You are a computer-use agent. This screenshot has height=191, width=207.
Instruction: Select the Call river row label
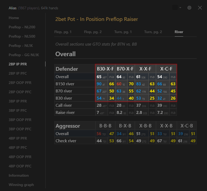pos(64,105)
